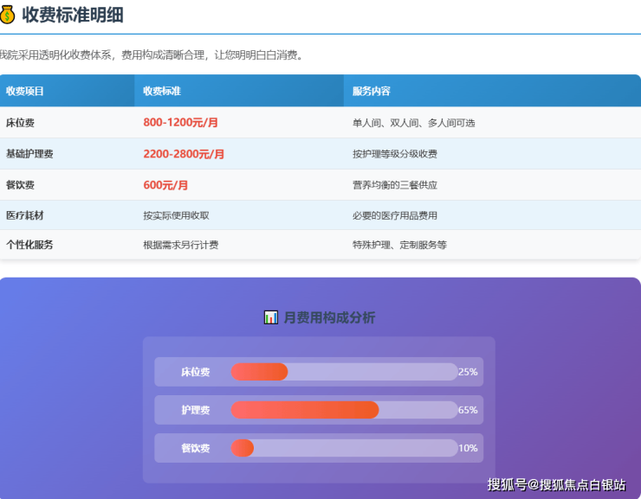This screenshot has height=499, width=641.
Task: Click the 月费用构成分析 heading
Action: 329,317
